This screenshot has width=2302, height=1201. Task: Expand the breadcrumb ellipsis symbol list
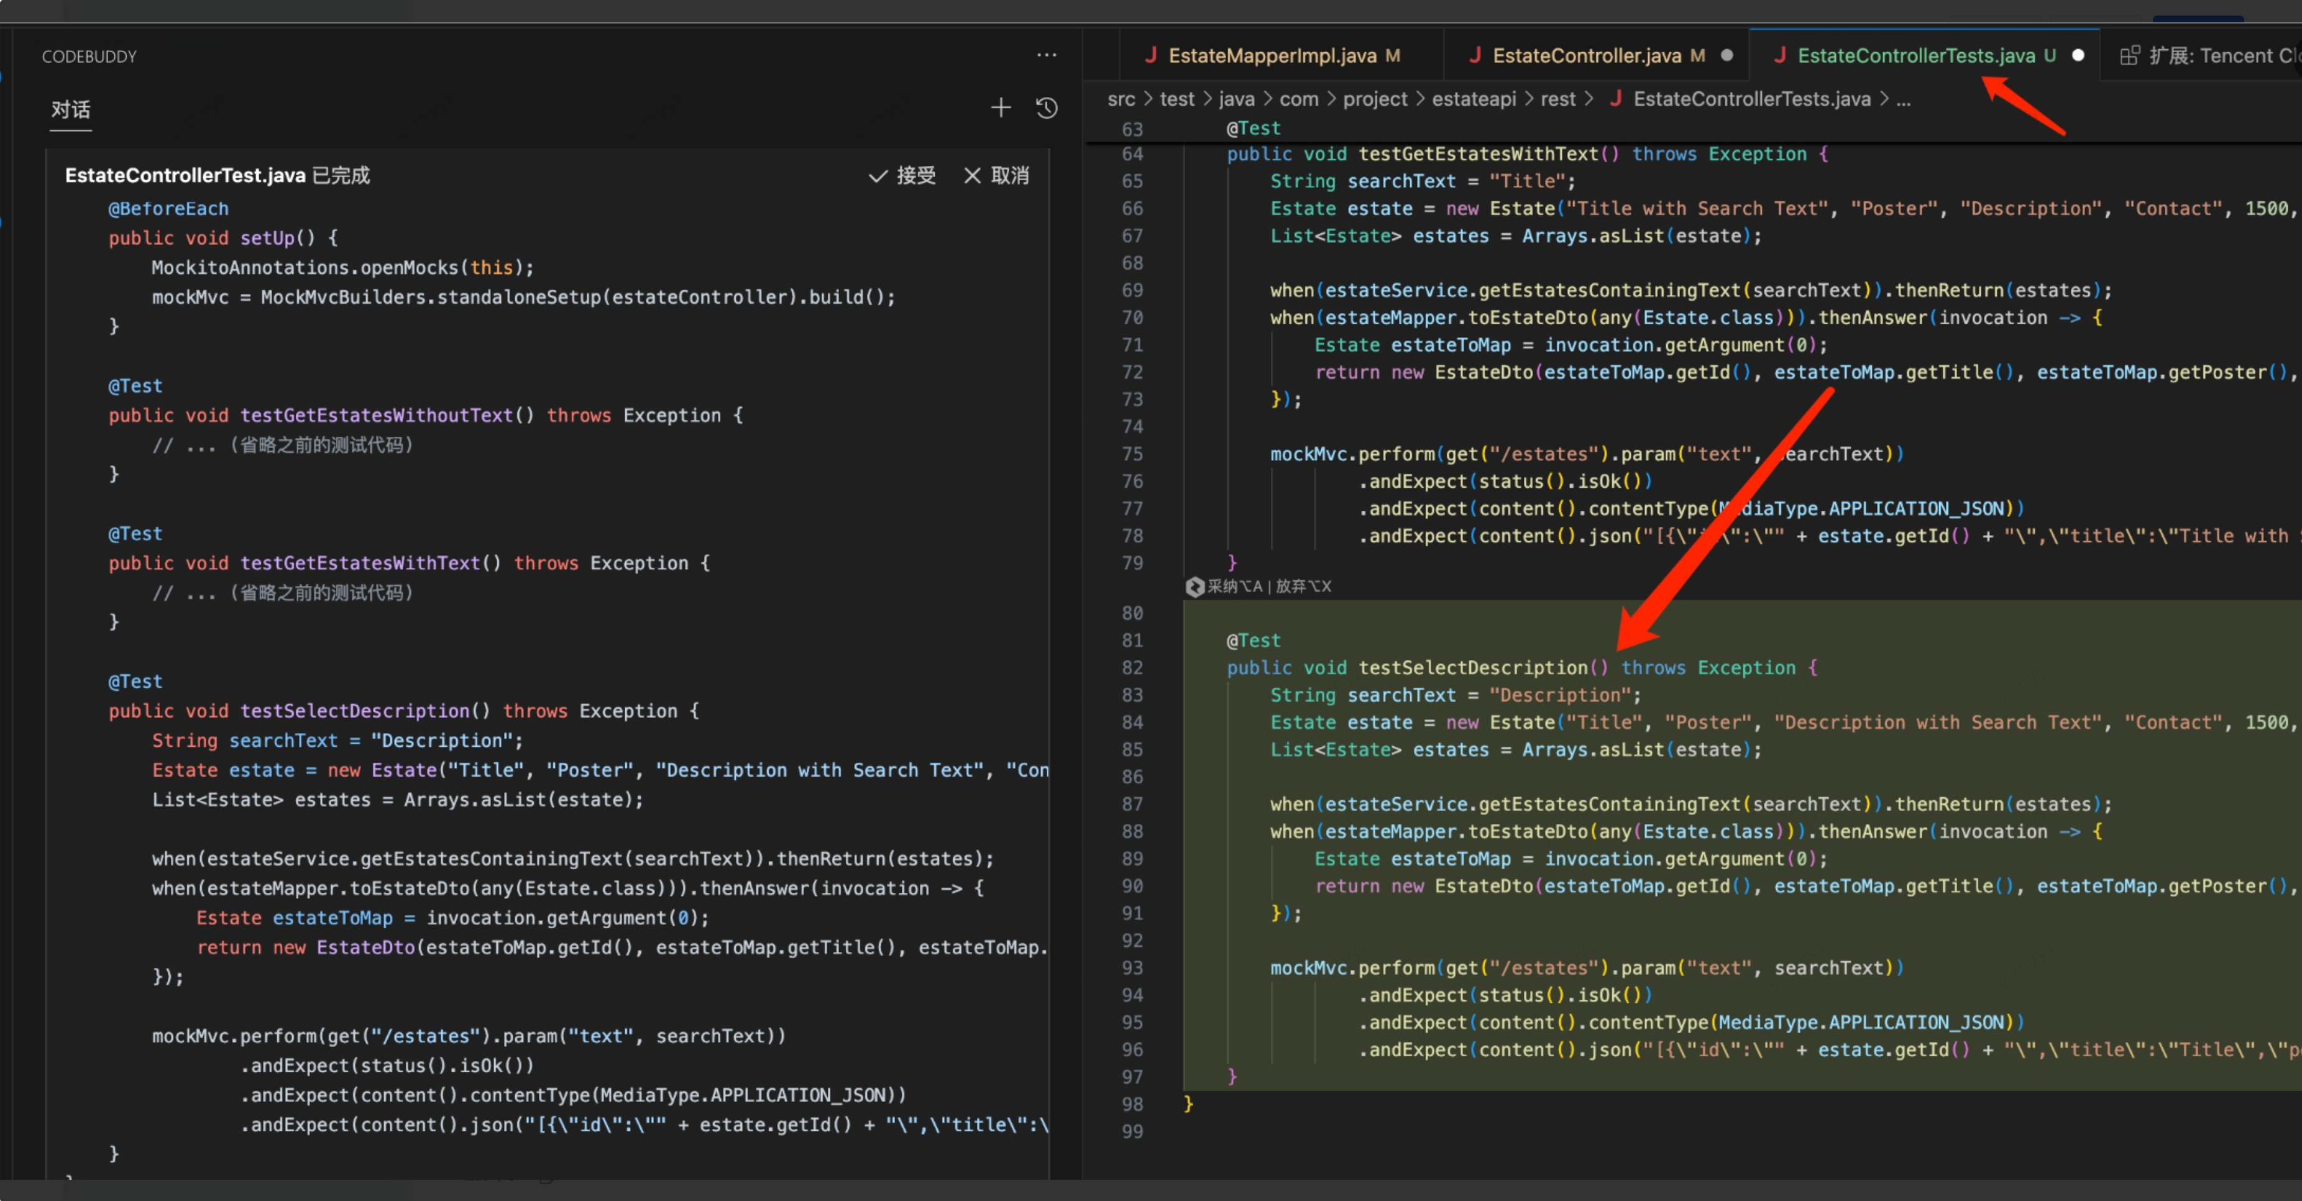click(1904, 99)
